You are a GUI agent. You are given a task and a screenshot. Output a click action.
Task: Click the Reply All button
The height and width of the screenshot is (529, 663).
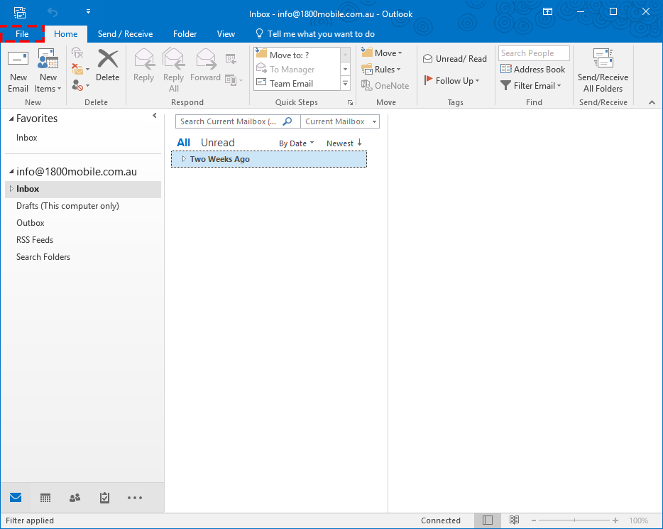coord(173,70)
